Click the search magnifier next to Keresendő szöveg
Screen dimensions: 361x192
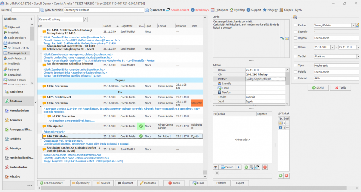(85, 20)
